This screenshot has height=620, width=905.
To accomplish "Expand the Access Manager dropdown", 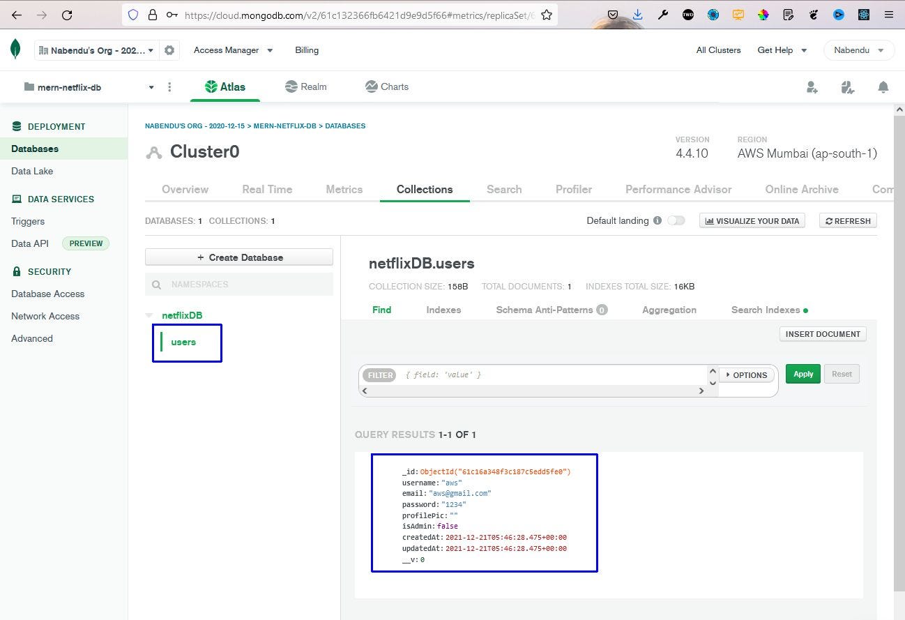I will point(234,50).
